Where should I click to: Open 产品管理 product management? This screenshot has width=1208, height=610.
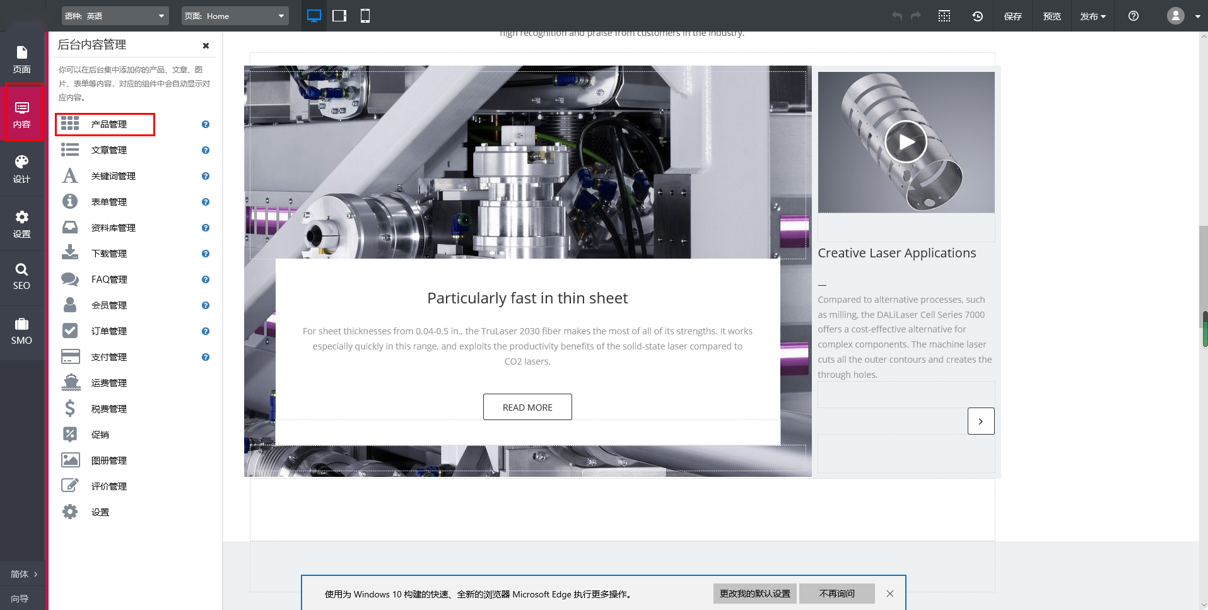(x=108, y=124)
